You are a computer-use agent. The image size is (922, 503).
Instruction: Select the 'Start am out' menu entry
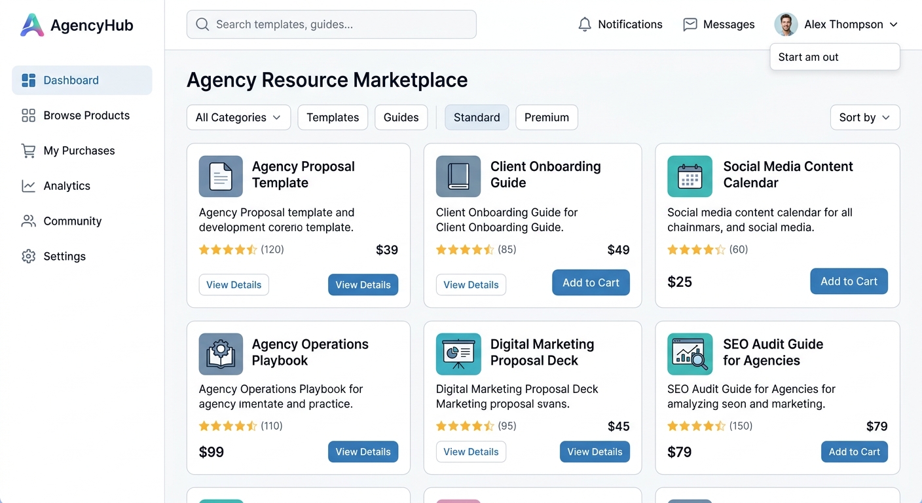tap(835, 57)
